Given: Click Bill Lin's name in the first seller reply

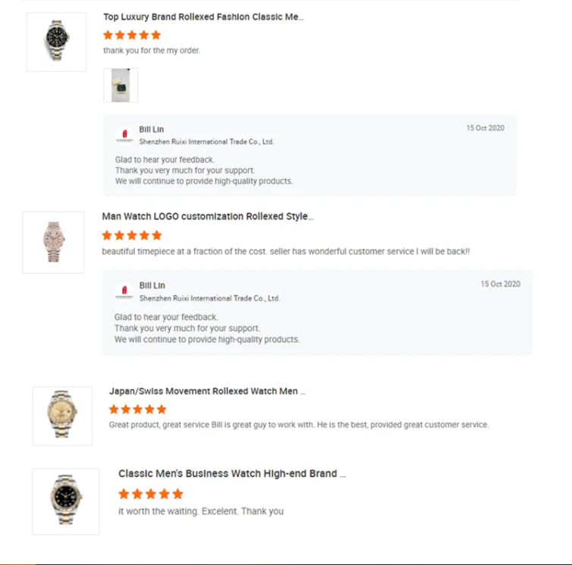Looking at the screenshot, I should coord(151,130).
